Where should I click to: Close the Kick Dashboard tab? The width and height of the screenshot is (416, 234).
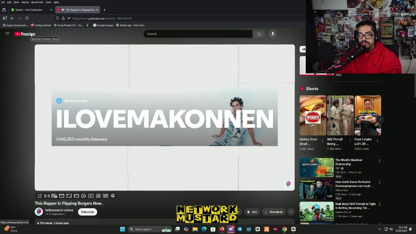pos(51,10)
